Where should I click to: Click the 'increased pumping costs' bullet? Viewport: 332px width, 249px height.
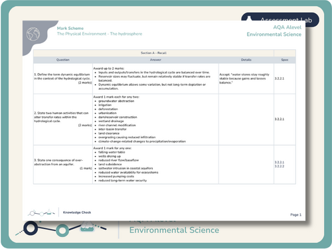point(116,177)
